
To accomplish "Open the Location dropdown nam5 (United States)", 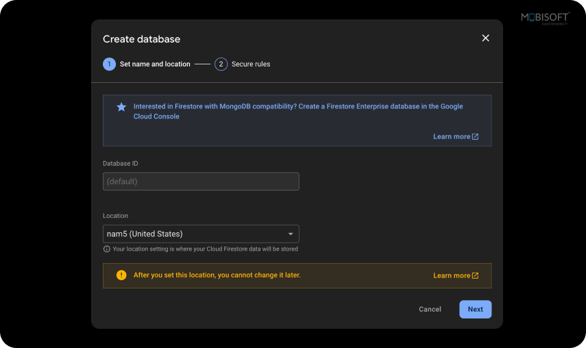I will point(201,234).
